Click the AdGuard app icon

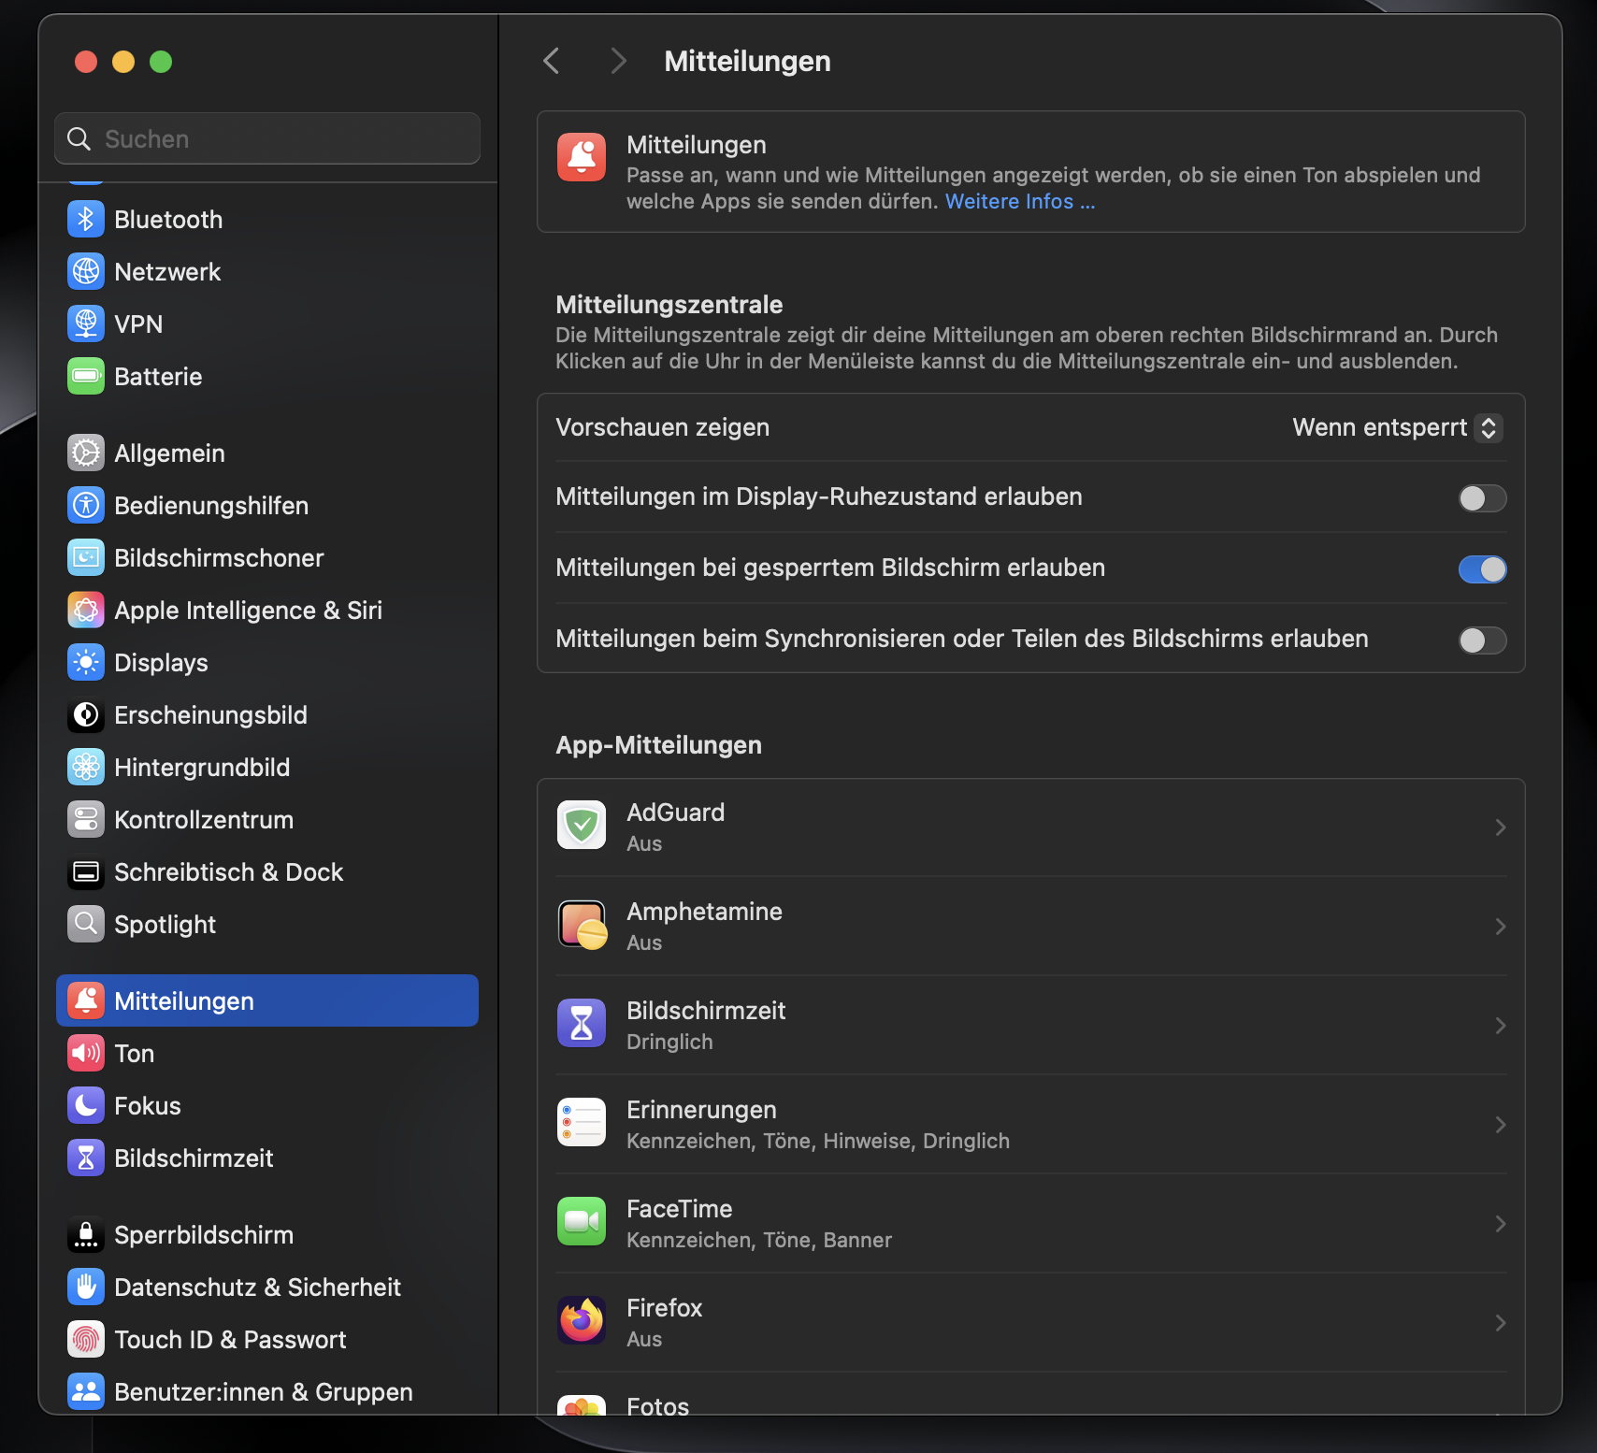pos(581,825)
